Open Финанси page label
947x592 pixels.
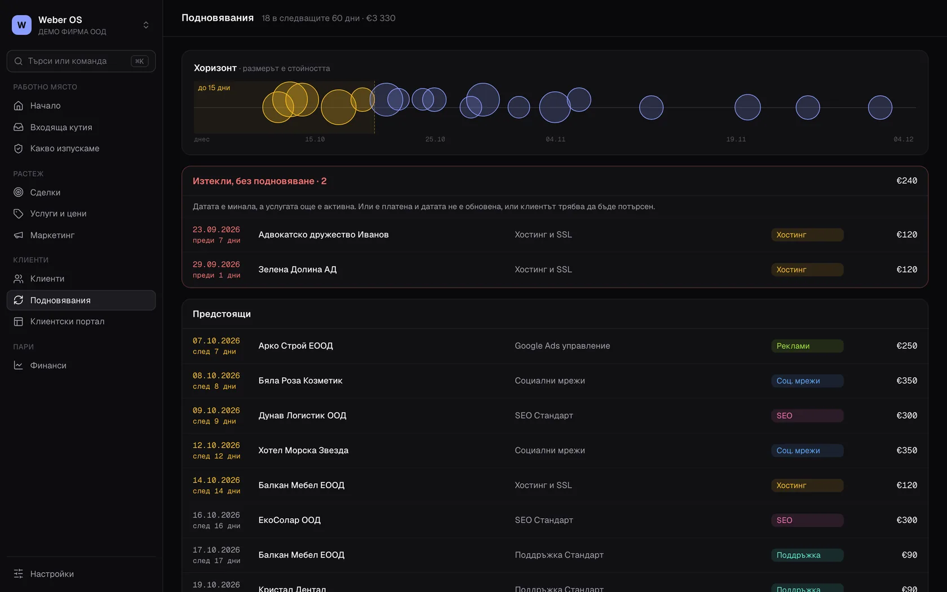click(48, 365)
